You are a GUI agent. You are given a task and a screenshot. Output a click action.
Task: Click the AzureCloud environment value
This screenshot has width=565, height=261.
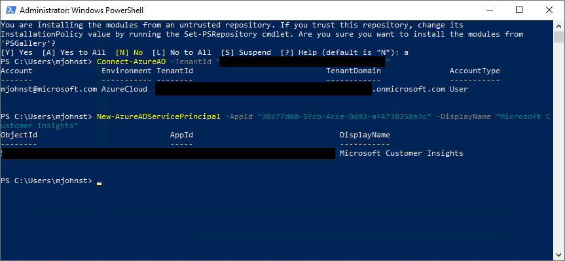tap(124, 89)
